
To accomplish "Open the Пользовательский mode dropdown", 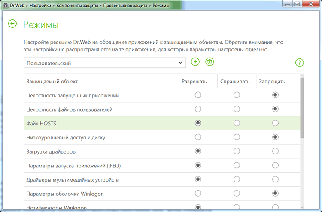I will point(105,63).
